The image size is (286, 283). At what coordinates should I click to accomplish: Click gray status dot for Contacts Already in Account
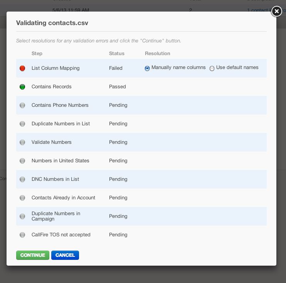tap(22, 198)
